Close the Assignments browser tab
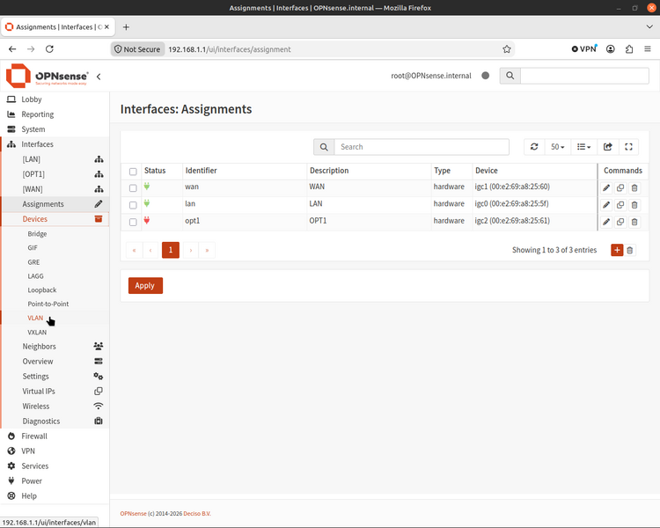The width and height of the screenshot is (660, 528). (106, 27)
